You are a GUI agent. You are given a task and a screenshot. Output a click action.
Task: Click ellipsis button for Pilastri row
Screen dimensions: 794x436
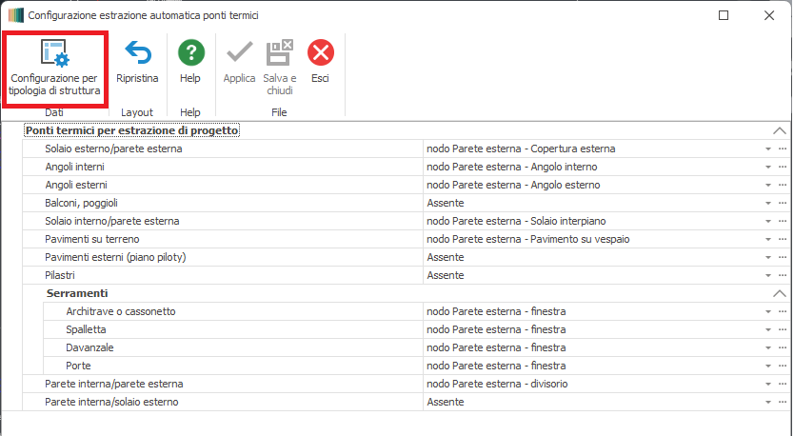[783, 276]
